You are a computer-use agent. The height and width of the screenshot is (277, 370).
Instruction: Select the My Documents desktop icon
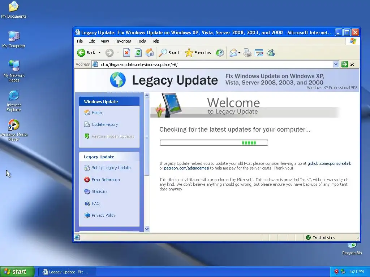coord(14,9)
